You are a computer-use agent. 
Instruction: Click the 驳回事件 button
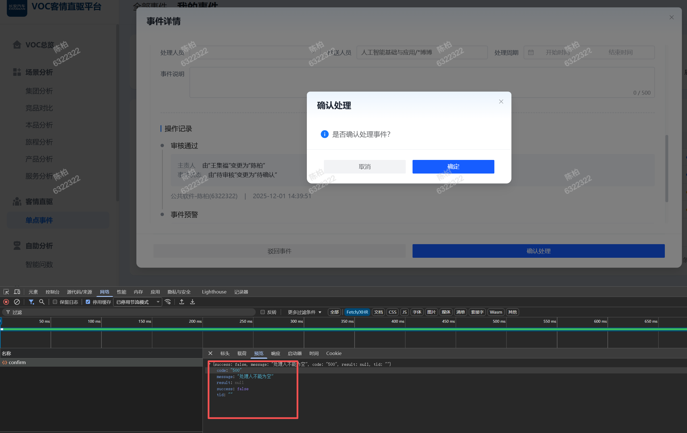pyautogui.click(x=279, y=251)
